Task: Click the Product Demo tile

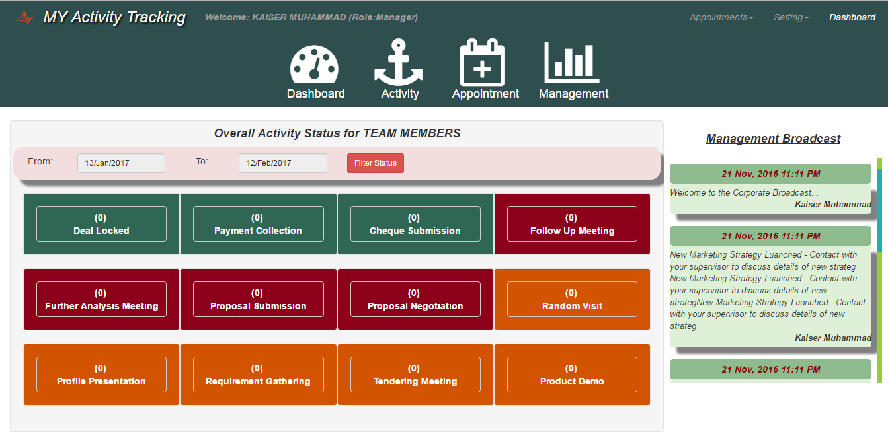Action: click(572, 375)
